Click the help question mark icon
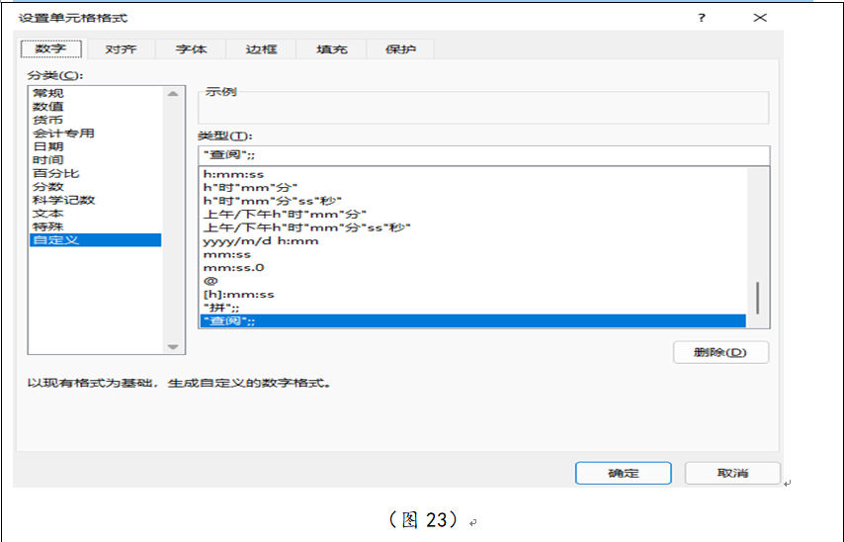 (x=702, y=18)
